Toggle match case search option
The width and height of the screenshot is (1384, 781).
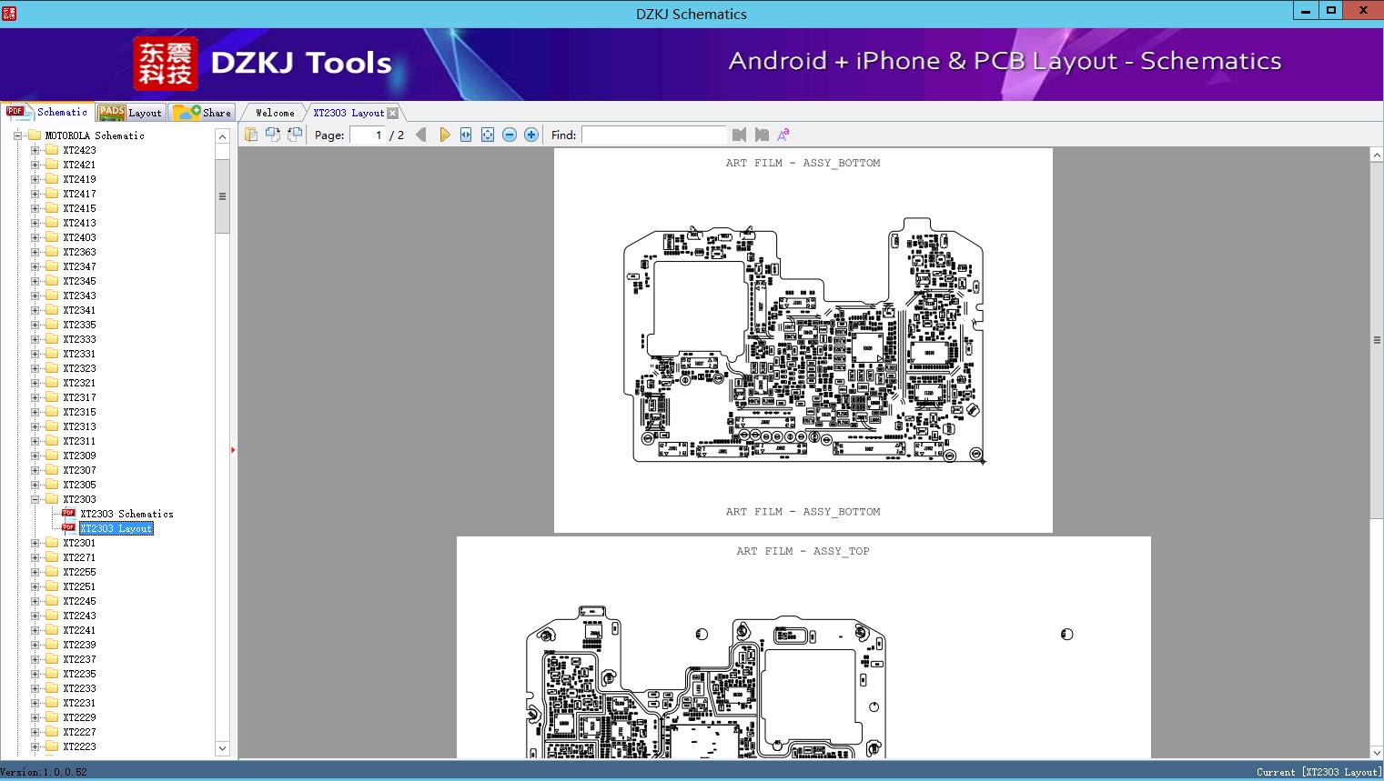[783, 135]
